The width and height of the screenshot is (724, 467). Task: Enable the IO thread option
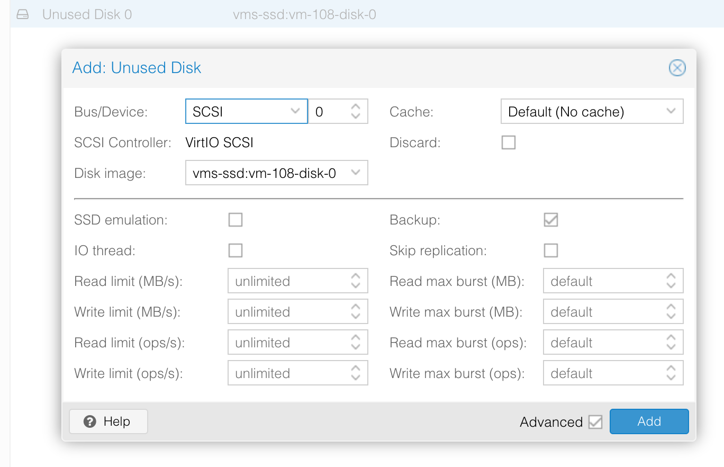click(236, 250)
